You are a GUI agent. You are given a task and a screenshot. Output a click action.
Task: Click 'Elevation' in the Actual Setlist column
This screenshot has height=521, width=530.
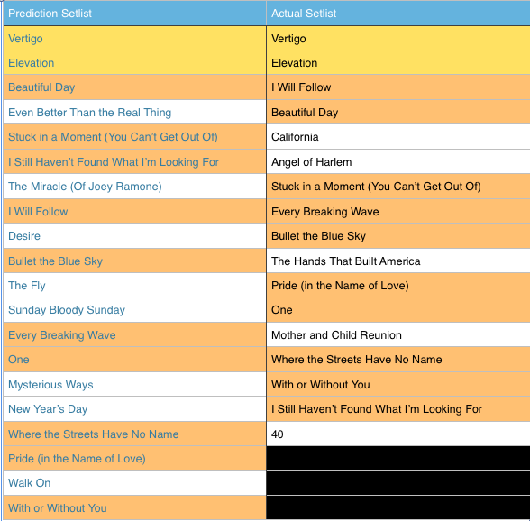(x=398, y=62)
